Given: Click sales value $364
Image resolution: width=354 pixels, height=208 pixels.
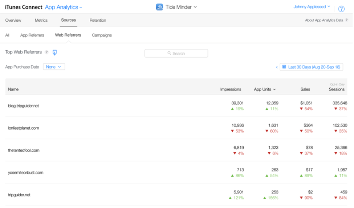Looking at the screenshot, I should [308, 125].
